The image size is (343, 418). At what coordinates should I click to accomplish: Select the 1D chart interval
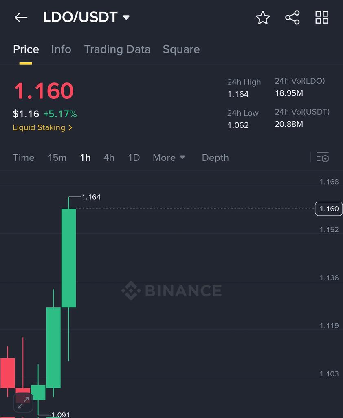click(134, 158)
